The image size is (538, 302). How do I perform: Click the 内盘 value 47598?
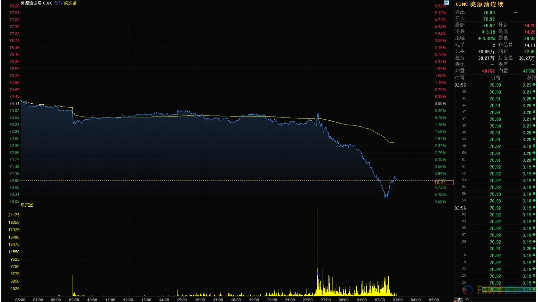click(x=529, y=71)
